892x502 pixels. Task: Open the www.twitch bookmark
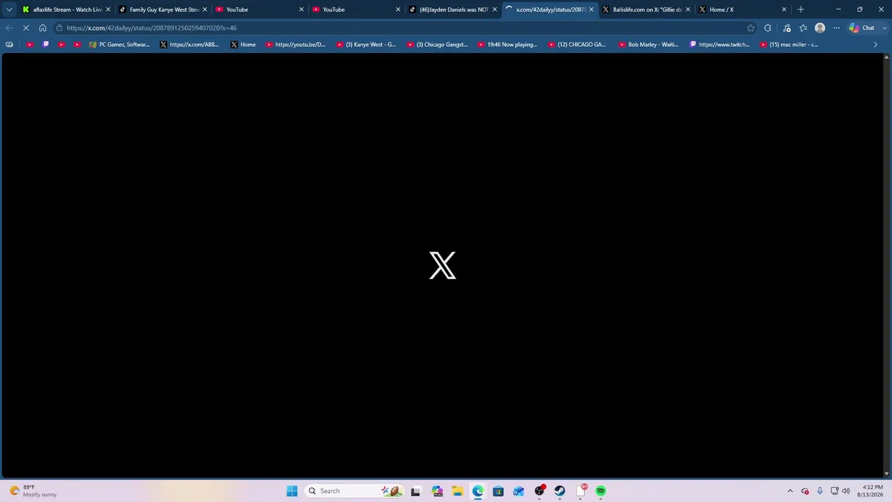(719, 45)
